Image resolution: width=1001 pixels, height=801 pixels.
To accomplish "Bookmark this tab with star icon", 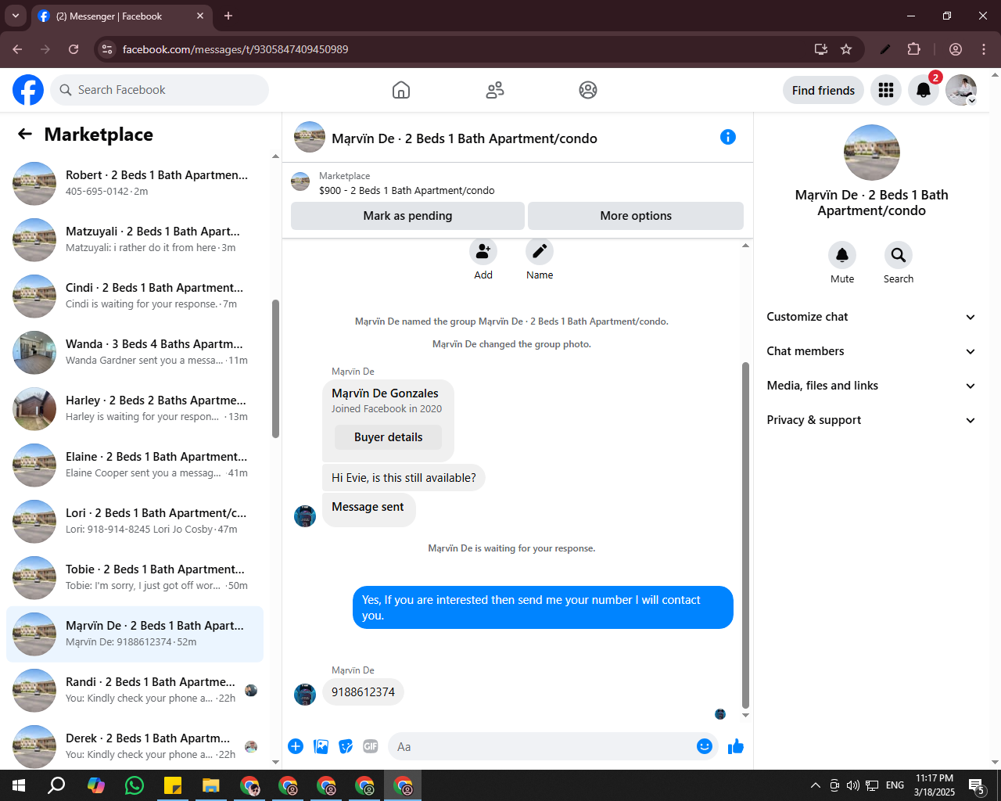I will click(x=846, y=49).
